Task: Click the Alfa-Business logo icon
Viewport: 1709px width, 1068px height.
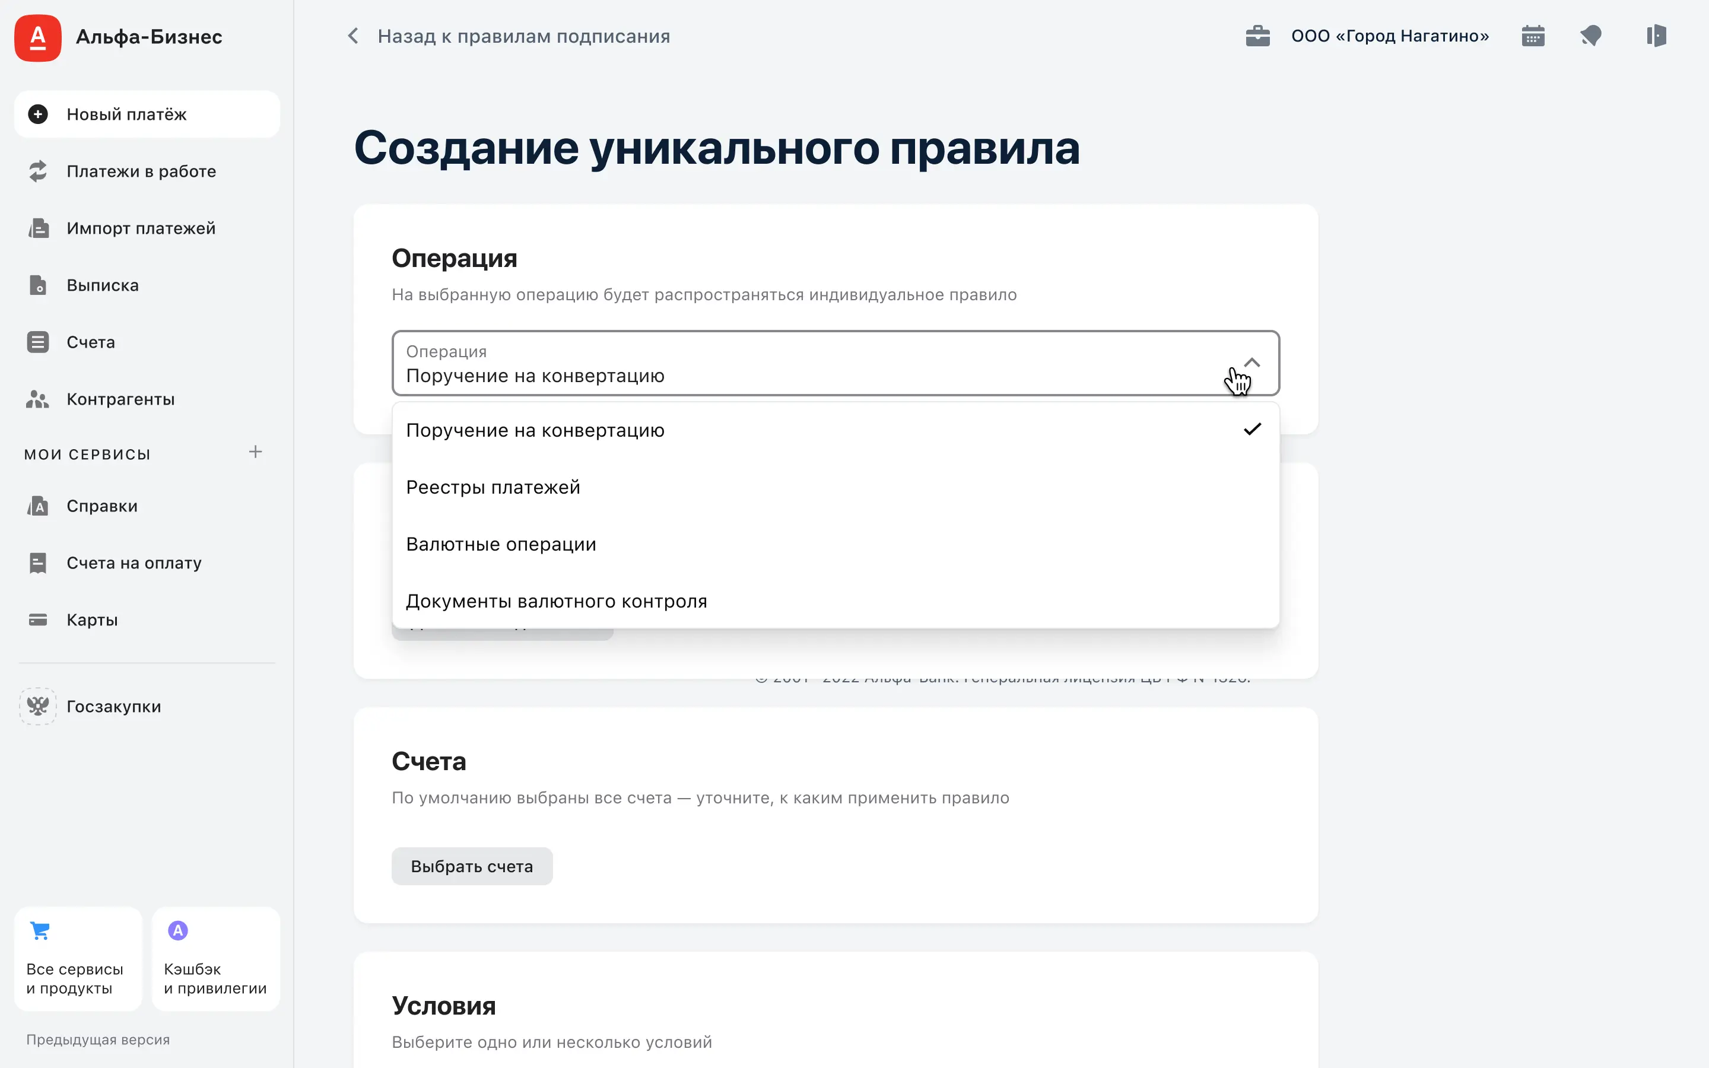Action: click(x=37, y=37)
